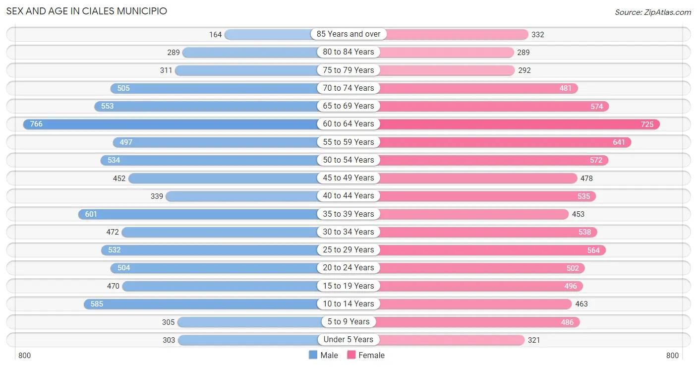Click the Under 5 Years age label
The width and height of the screenshot is (697, 367).
click(348, 340)
